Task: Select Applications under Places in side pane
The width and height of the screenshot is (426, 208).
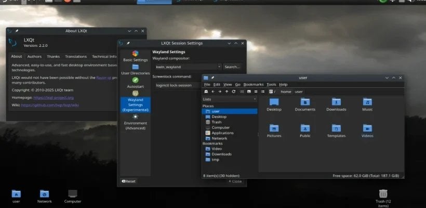Action: 230,133
